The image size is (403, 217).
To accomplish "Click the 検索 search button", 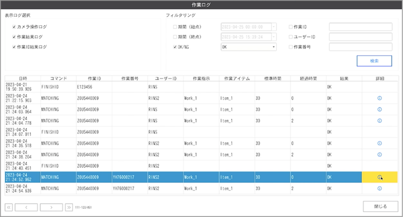I will pos(374,61).
